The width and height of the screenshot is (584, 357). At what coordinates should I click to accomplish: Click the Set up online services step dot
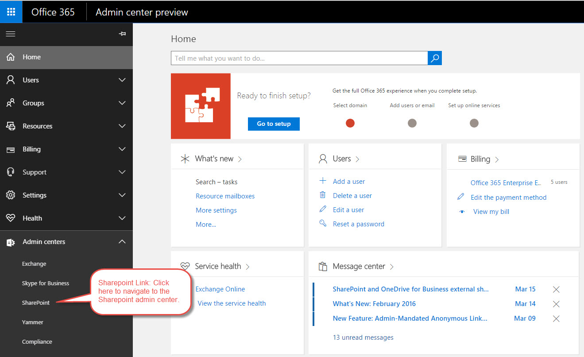coord(474,124)
